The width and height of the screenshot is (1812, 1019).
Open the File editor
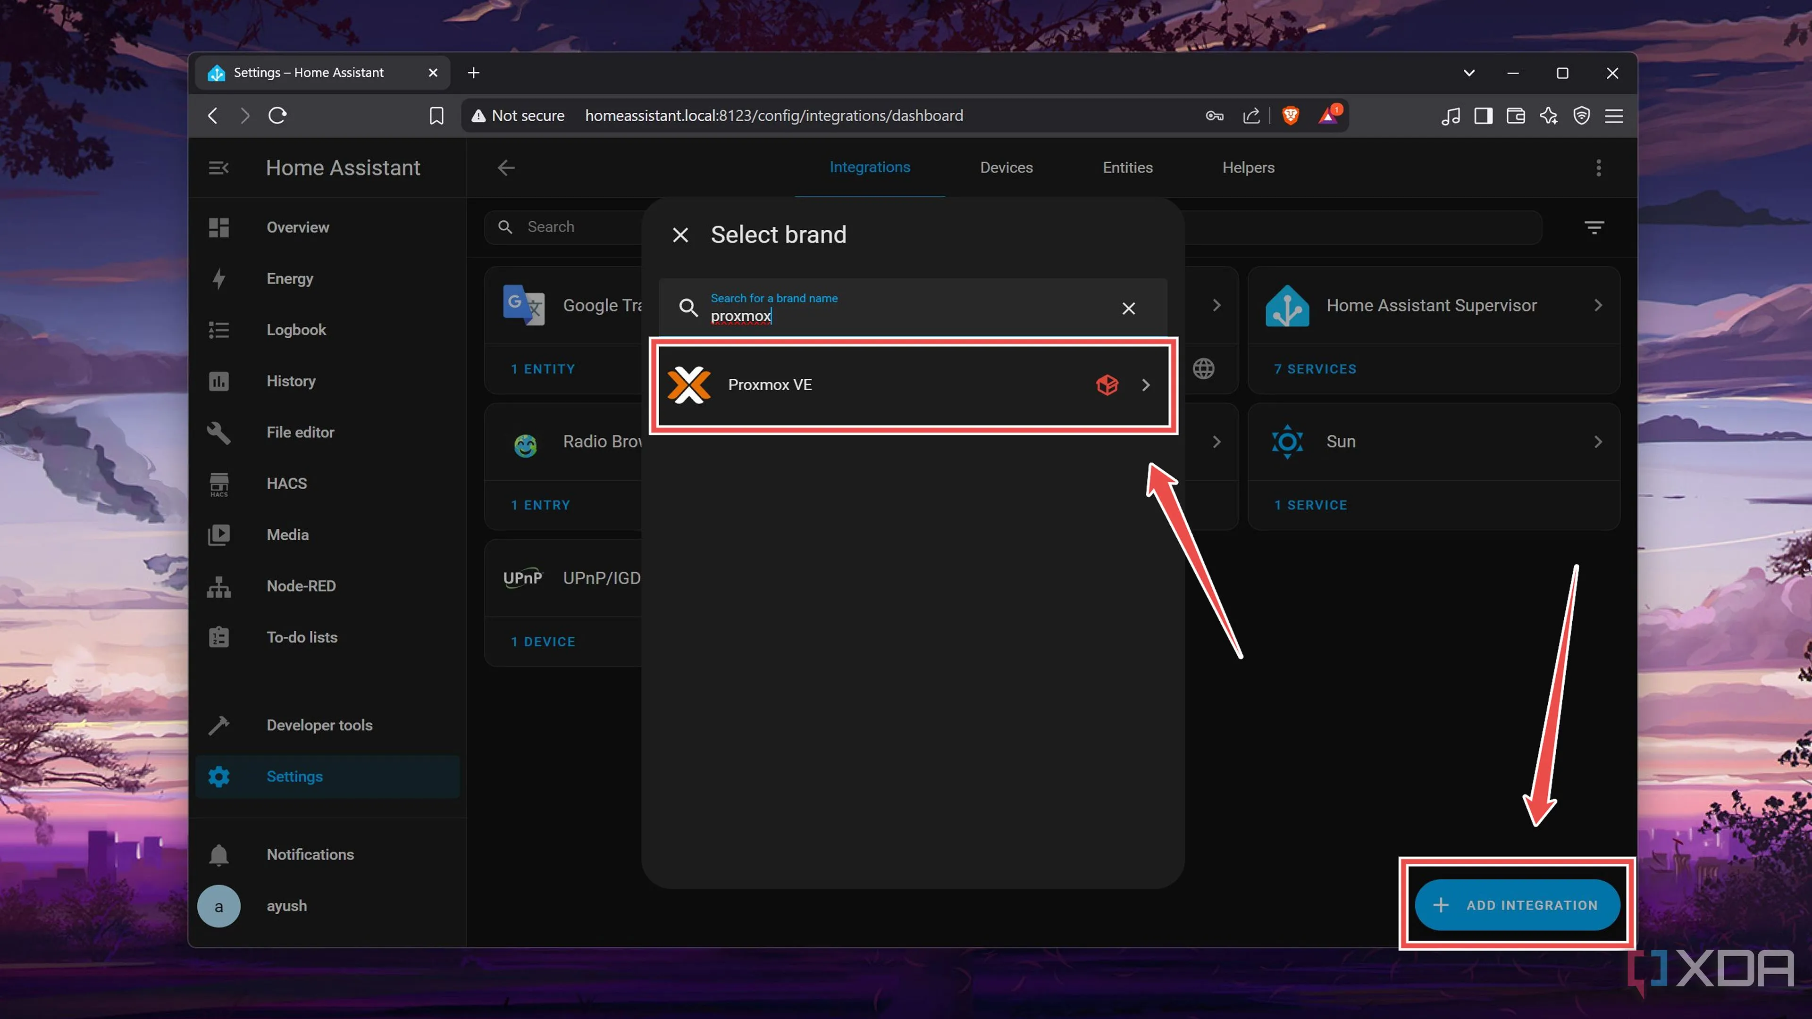click(327, 433)
